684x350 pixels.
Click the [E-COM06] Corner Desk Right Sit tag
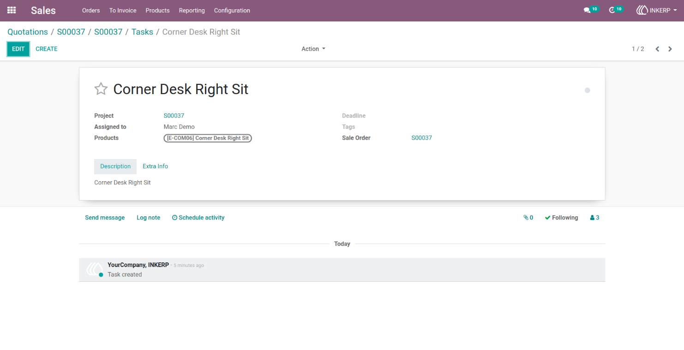coord(208,138)
